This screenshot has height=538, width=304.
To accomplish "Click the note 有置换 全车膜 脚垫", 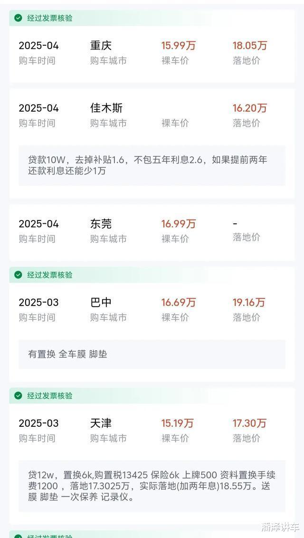I will coord(67,354).
